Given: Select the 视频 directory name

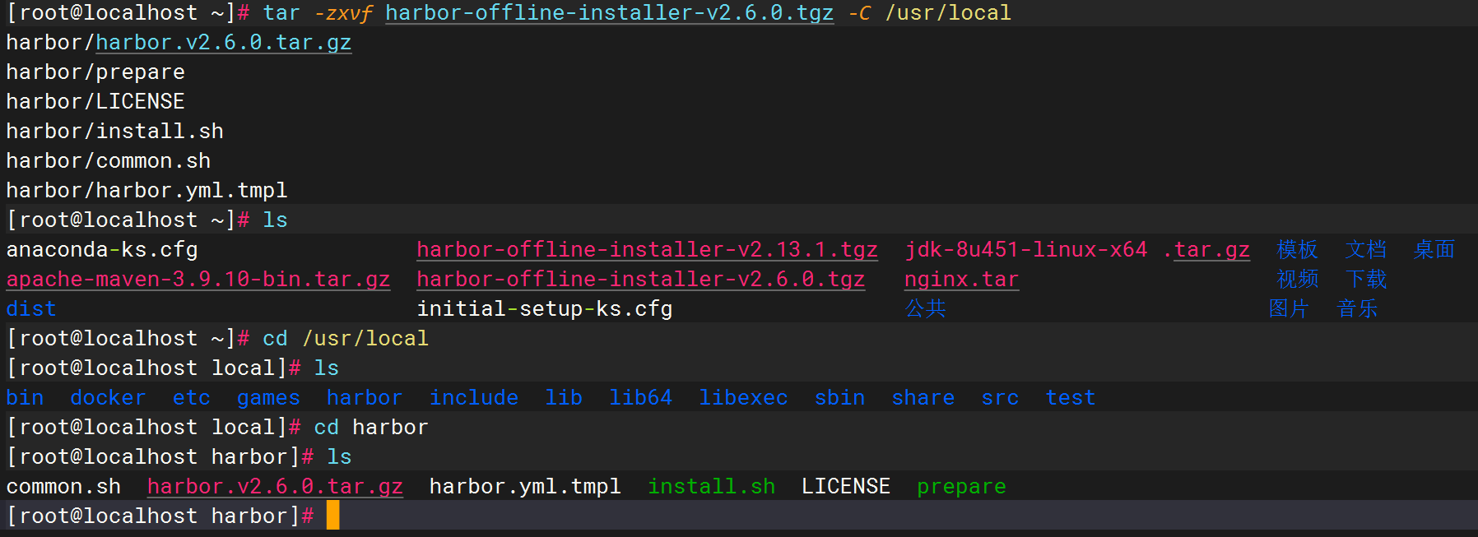Looking at the screenshot, I should [x=1297, y=279].
